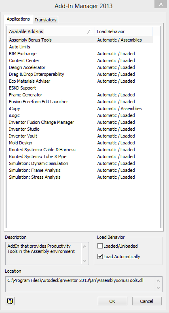Click the Cancel button
169x313 pixels.
tap(147, 301)
